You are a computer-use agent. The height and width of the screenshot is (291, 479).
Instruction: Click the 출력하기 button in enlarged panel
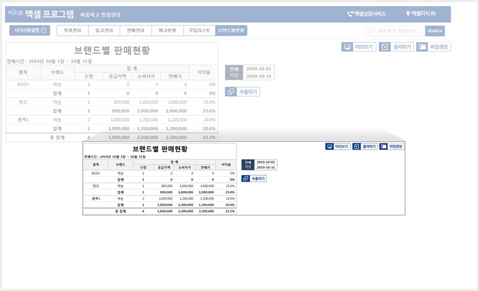tap(365, 146)
